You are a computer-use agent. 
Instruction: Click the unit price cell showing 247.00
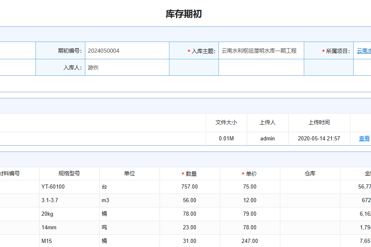(250, 241)
